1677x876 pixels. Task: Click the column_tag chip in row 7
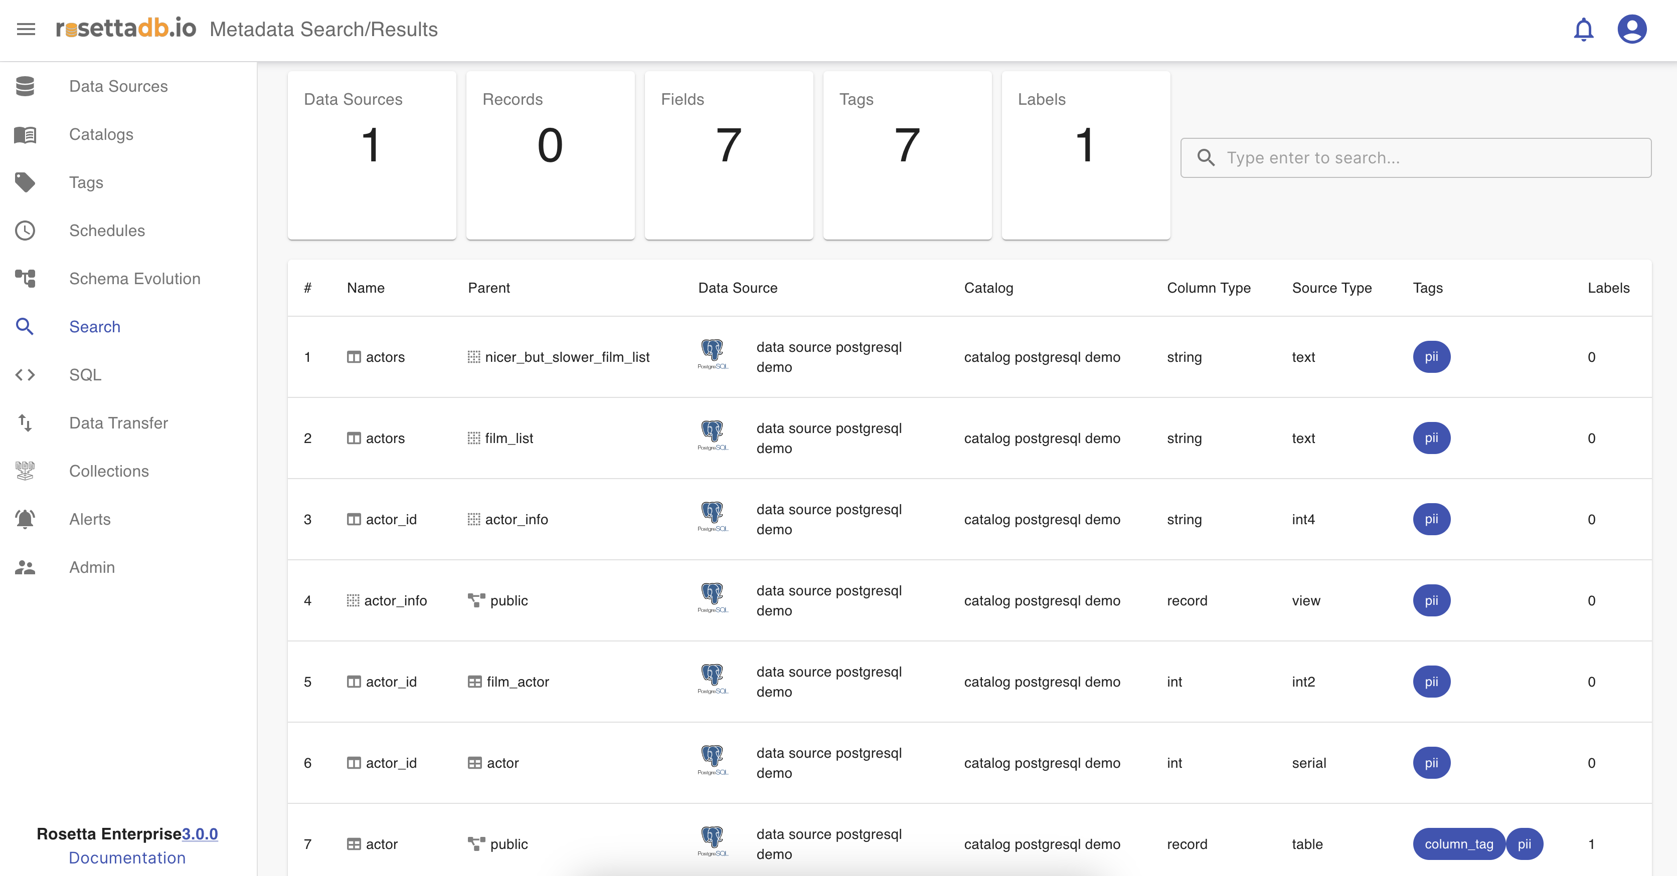pos(1458,844)
